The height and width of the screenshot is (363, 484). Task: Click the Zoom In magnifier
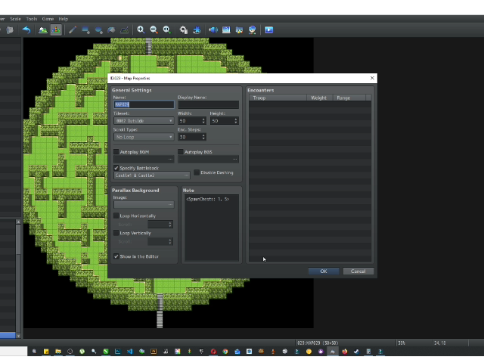[x=141, y=30]
